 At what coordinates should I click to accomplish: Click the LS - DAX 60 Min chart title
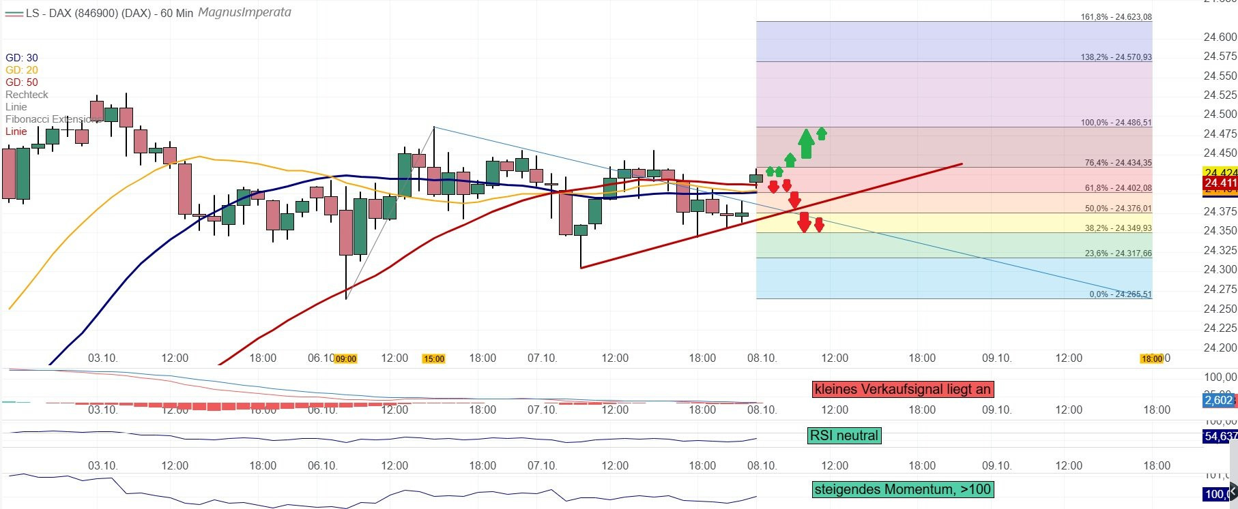coord(109,13)
